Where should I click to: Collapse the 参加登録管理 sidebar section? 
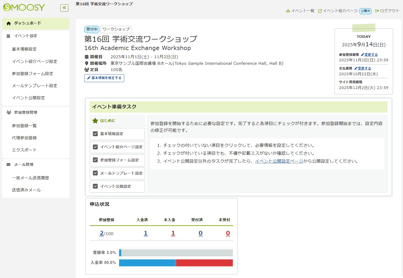[x=26, y=112]
